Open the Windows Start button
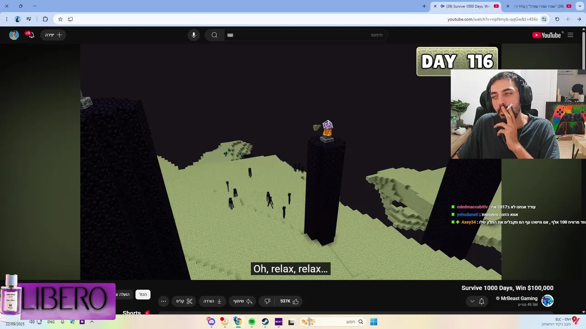The height and width of the screenshot is (329, 586). pyautogui.click(x=374, y=322)
